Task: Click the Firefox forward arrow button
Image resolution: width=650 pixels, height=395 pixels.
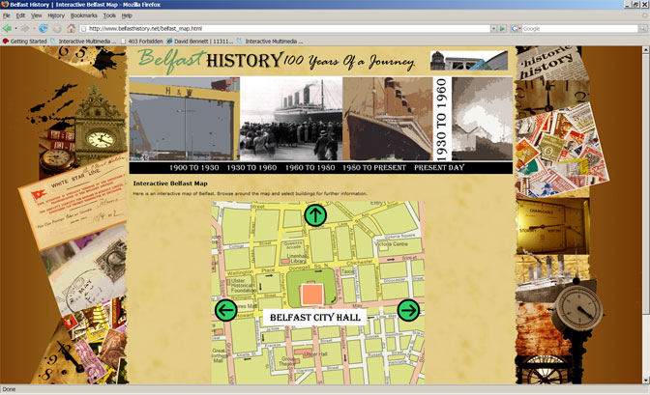Action: click(25, 29)
